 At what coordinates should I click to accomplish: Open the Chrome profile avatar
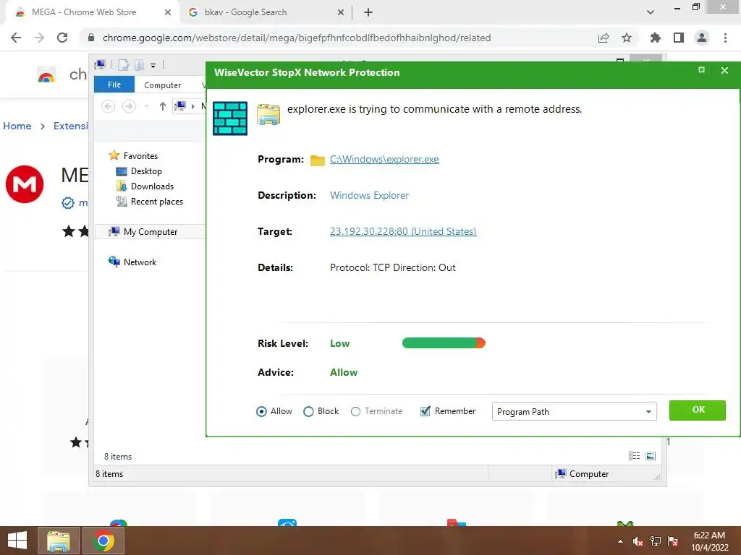pos(702,38)
